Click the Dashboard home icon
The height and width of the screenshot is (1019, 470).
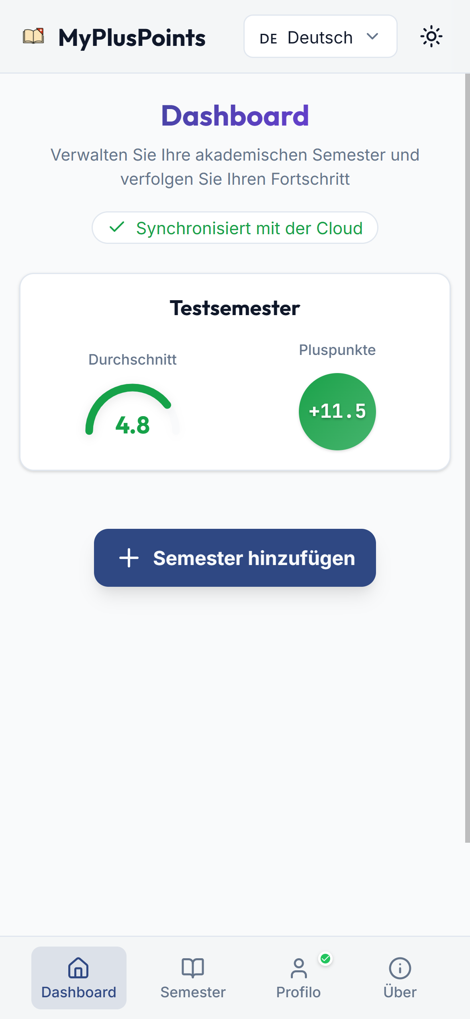click(x=78, y=967)
